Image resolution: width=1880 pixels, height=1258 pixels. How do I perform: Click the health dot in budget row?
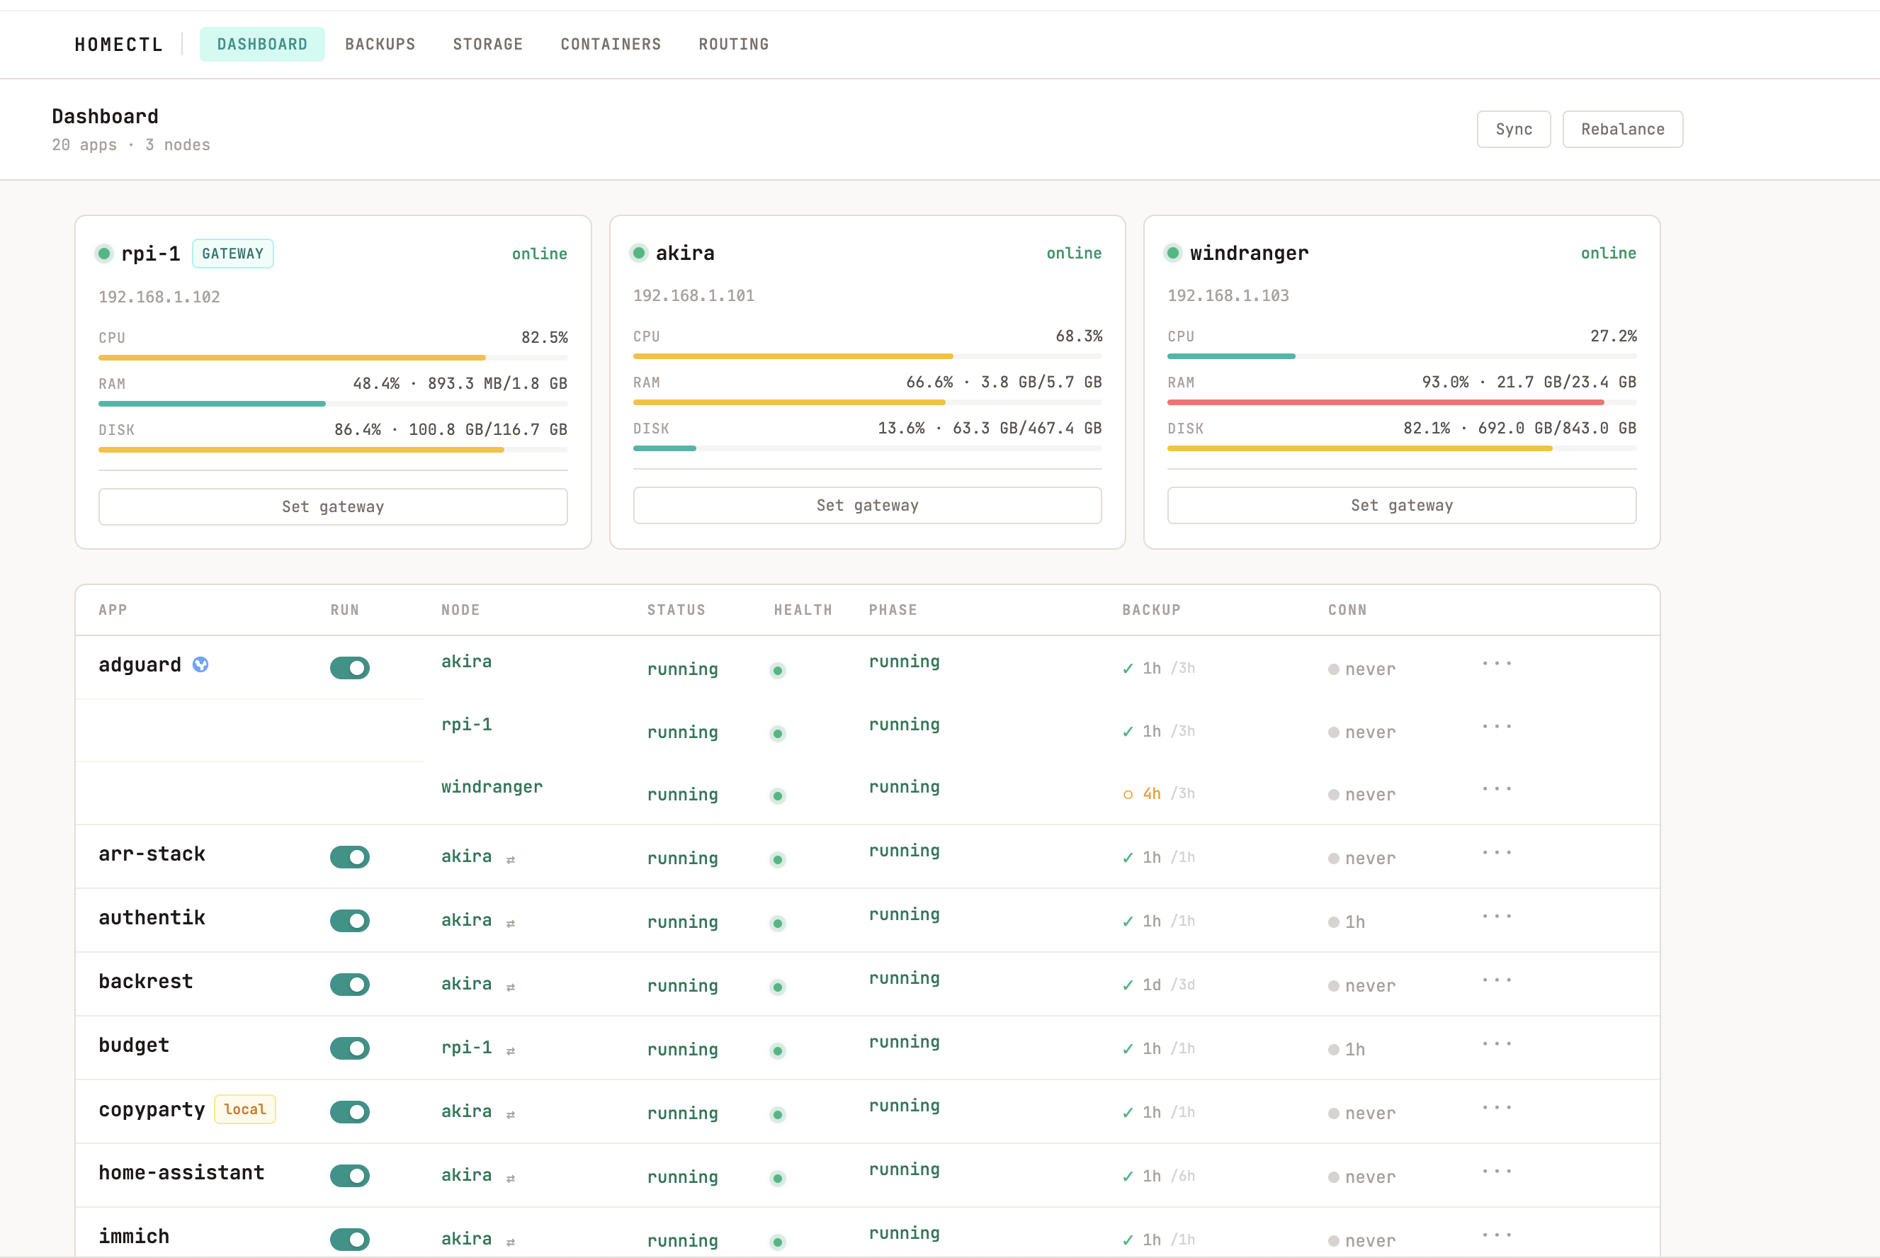coord(778,1051)
